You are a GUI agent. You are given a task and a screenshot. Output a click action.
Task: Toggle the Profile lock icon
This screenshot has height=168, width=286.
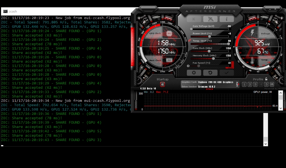[266, 79]
